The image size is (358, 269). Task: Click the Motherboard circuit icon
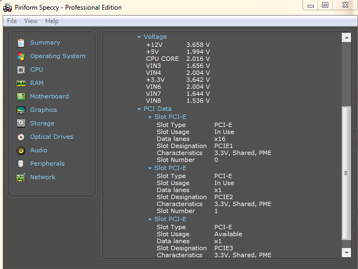21,96
